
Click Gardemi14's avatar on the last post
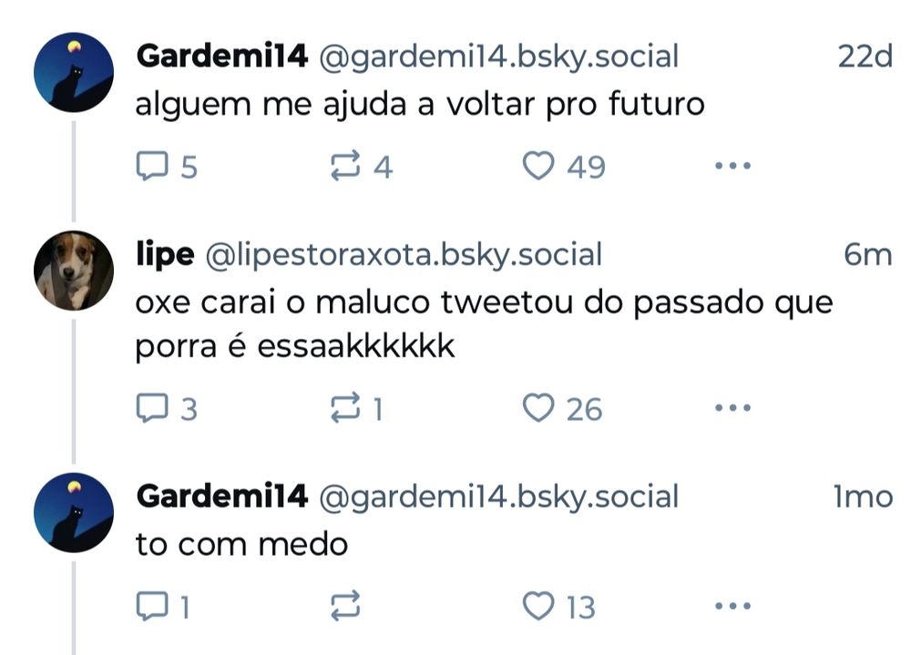[x=74, y=513]
